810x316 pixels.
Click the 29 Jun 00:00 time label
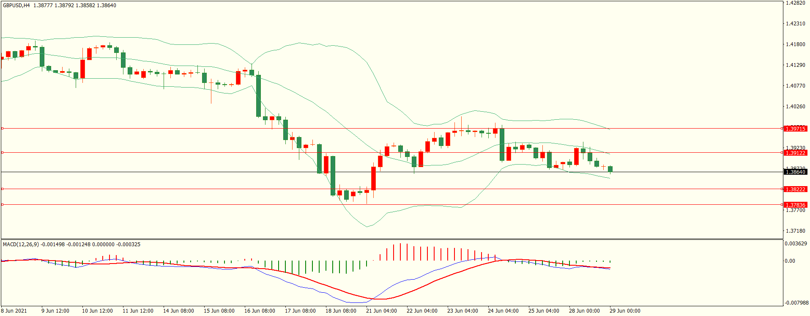625,311
